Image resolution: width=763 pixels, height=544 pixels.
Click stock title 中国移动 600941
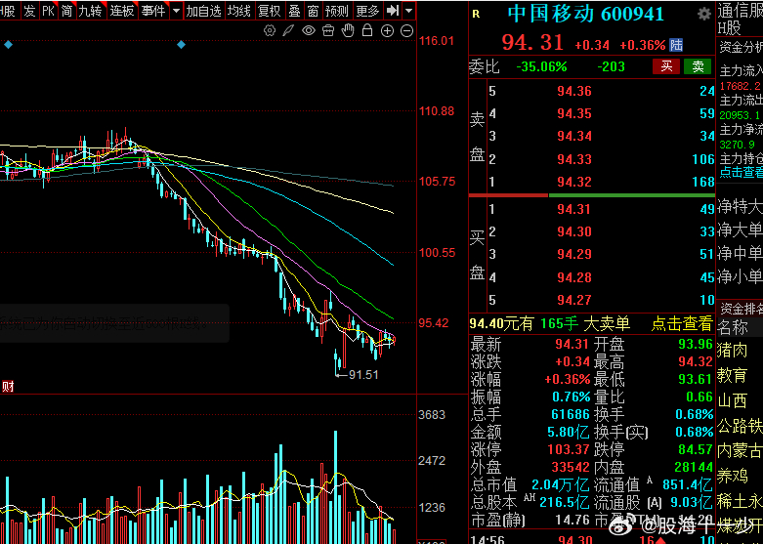586,14
